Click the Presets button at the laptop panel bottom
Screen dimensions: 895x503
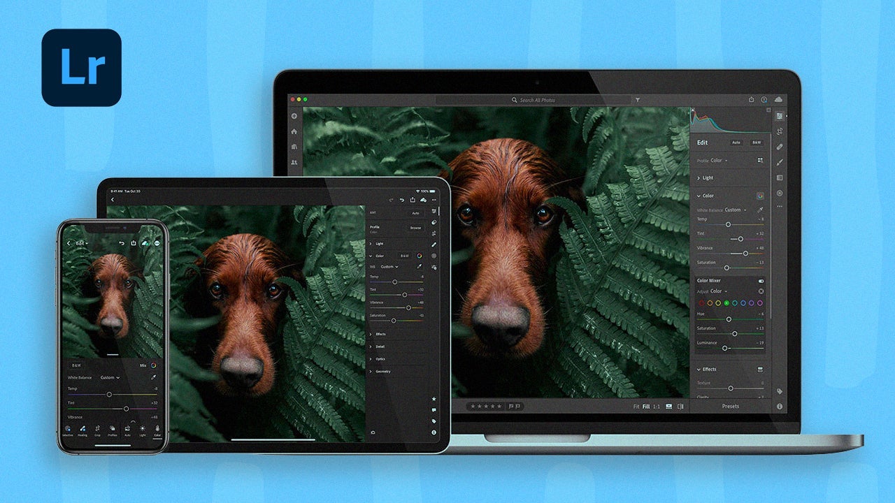point(730,406)
